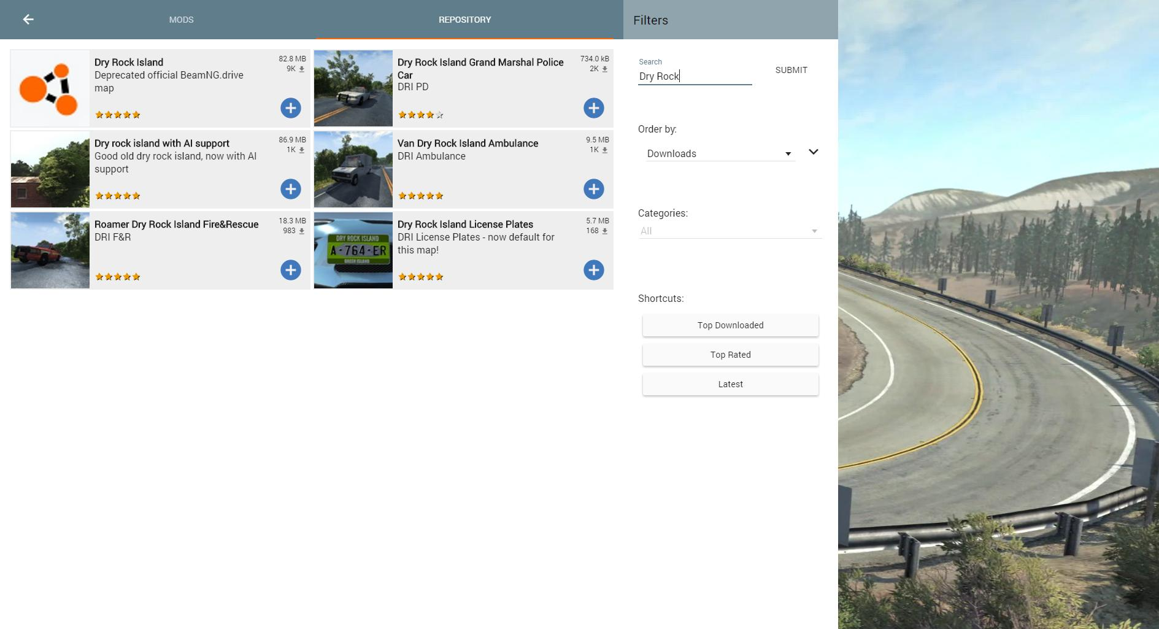The image size is (1159, 629).
Task: Click the Top Downloaded shortcut
Action: (x=730, y=325)
